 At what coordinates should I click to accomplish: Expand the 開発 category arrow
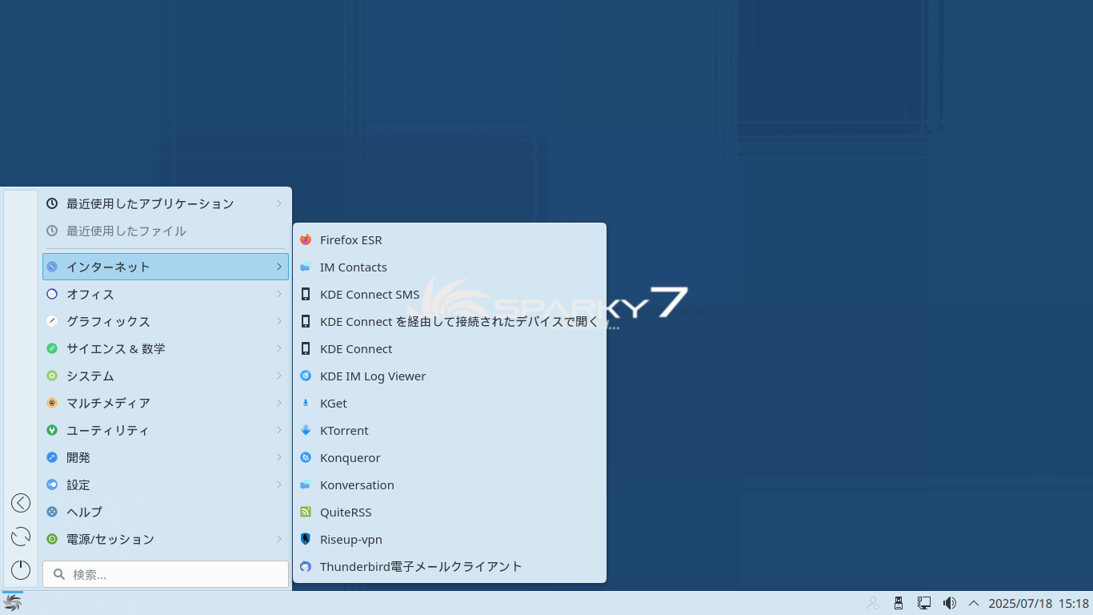279,458
